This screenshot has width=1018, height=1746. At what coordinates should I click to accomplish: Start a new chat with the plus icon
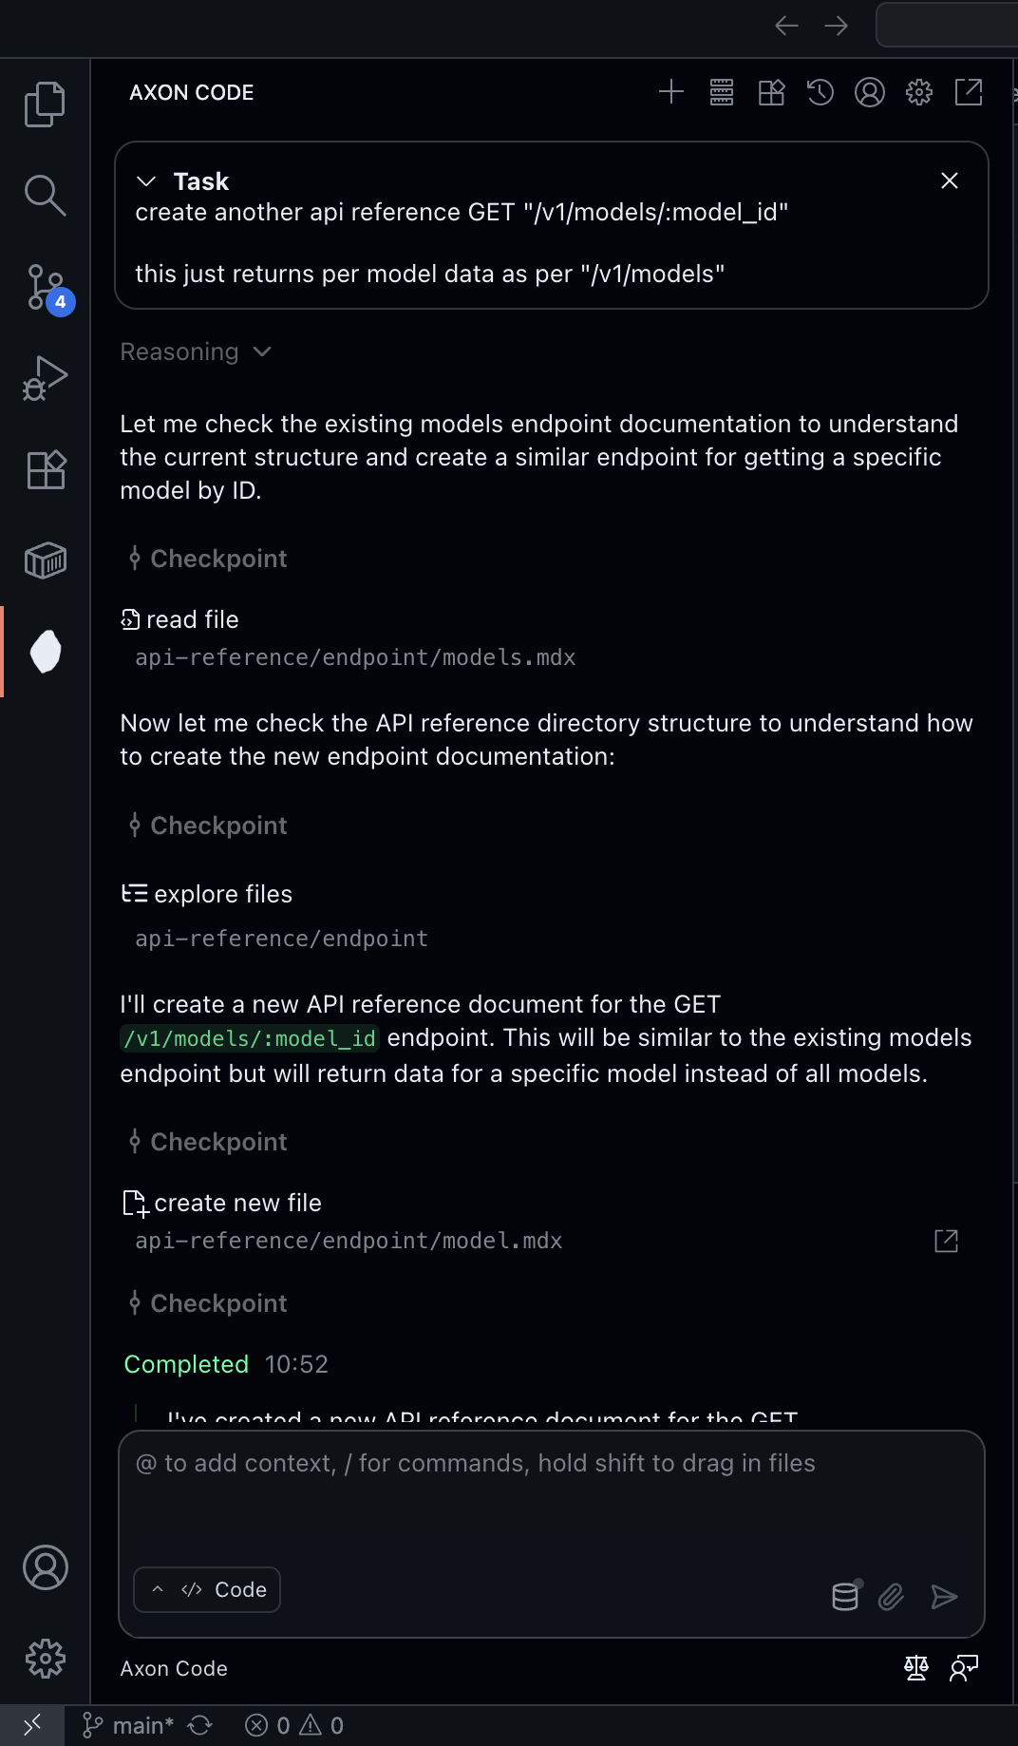point(672,92)
